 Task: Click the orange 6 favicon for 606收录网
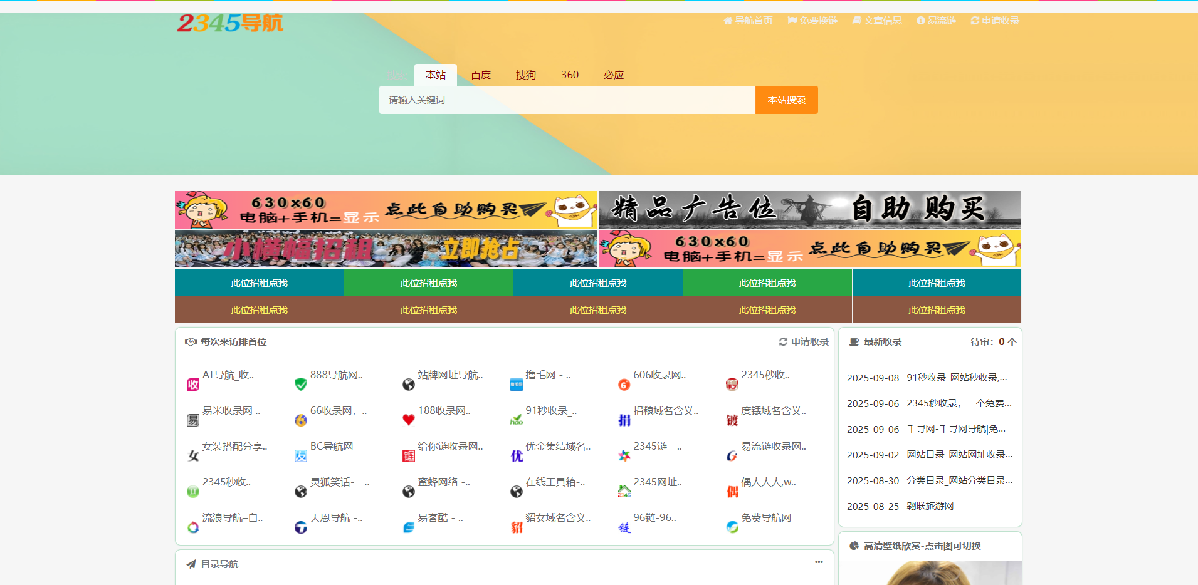[624, 385]
